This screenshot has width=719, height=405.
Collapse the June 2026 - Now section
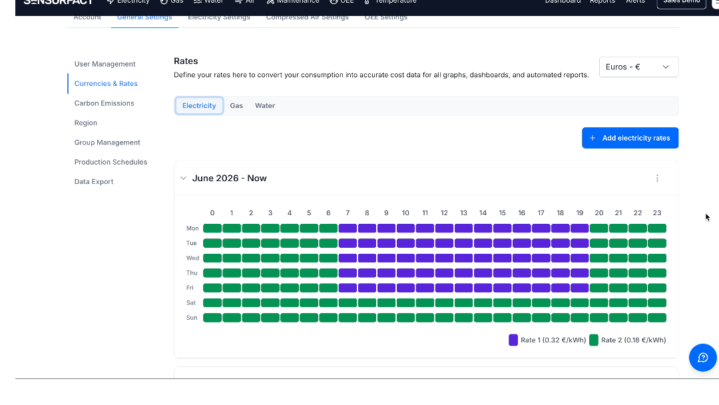pos(184,178)
